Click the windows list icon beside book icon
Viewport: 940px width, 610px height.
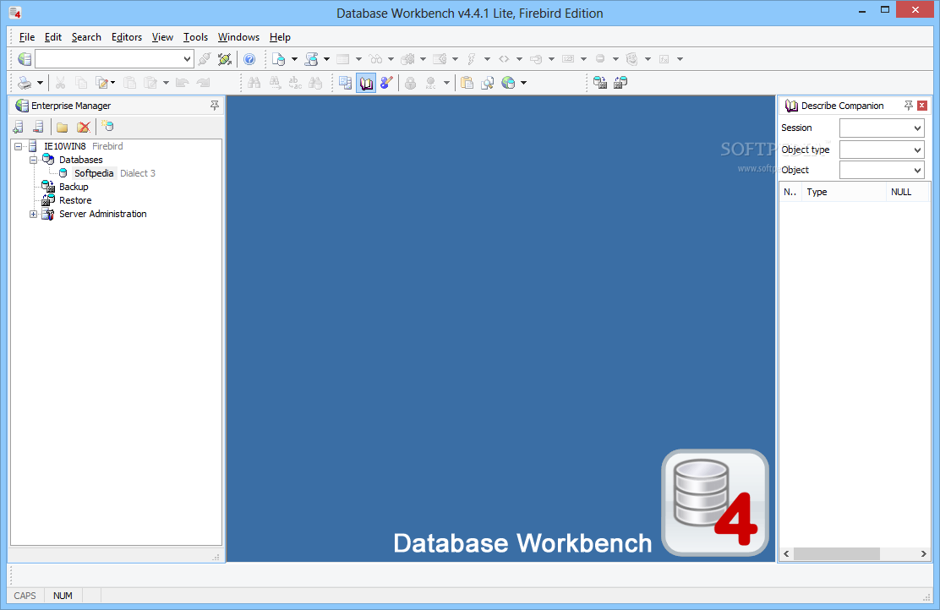coord(345,83)
